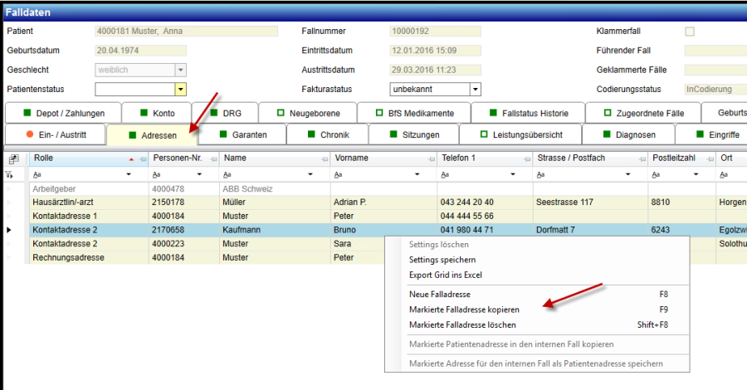Click the grid column chooser icon
Screen dimensions: 747x390
click(x=12, y=158)
